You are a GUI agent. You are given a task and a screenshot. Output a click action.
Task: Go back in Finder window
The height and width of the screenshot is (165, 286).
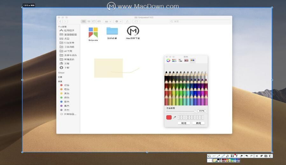[60, 22]
